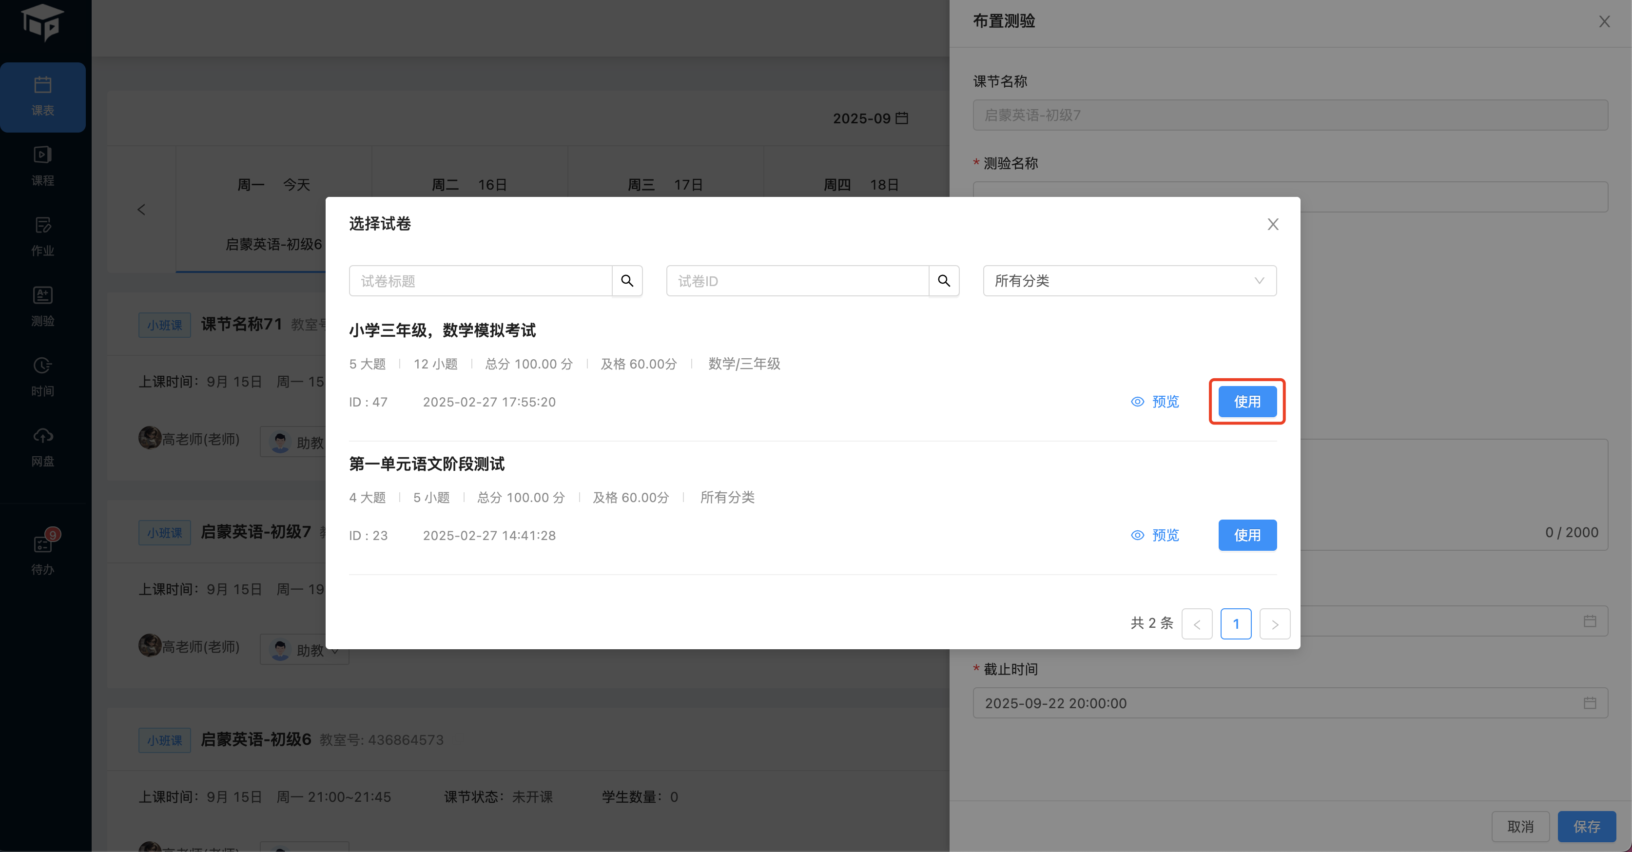The height and width of the screenshot is (852, 1632).
Task: Open 课表 schedule in the sidebar
Action: pos(42,97)
